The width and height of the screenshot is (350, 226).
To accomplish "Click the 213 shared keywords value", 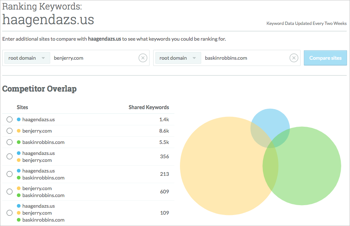I will point(165,174).
